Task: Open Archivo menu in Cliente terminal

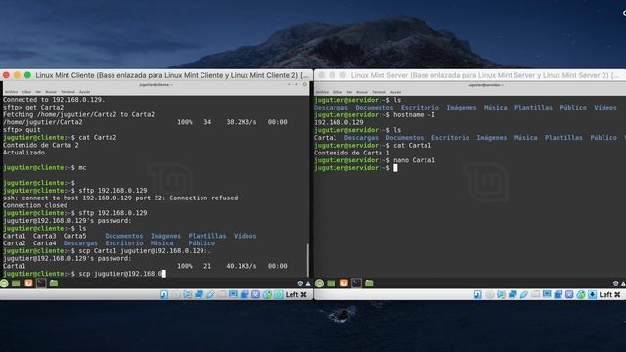Action: [x=11, y=91]
